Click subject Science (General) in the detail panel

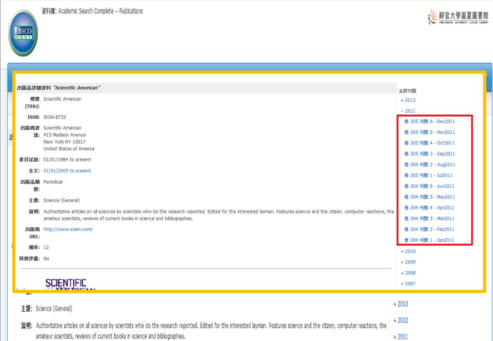[x=61, y=200]
